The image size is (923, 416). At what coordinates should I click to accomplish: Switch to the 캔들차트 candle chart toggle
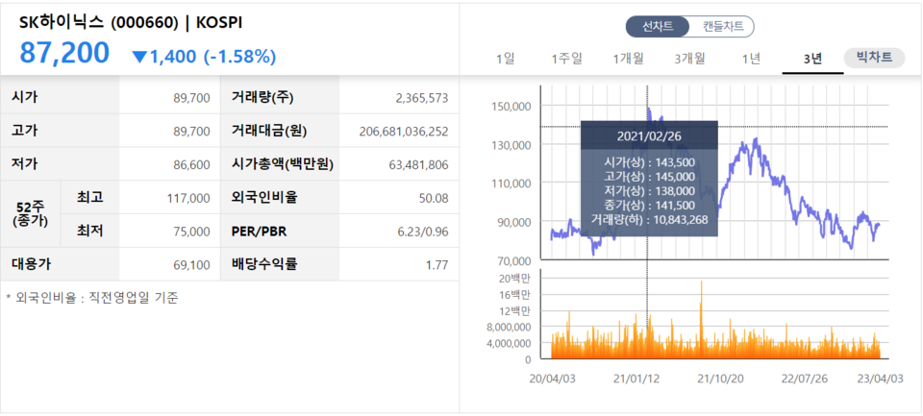pos(723,27)
